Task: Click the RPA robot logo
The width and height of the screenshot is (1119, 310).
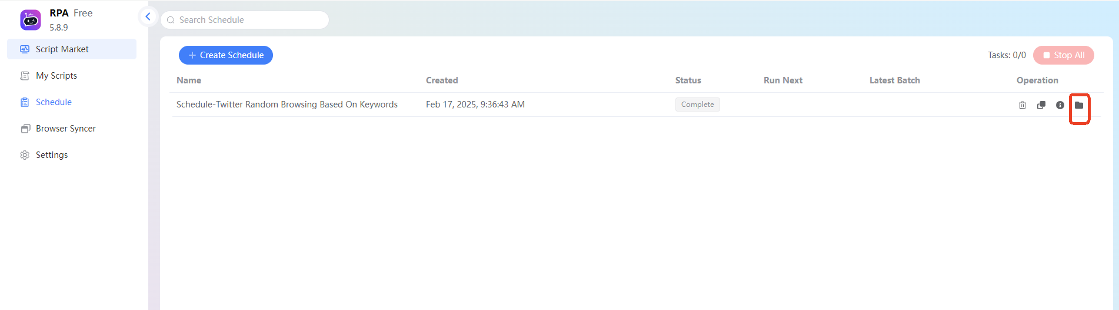Action: (31, 20)
